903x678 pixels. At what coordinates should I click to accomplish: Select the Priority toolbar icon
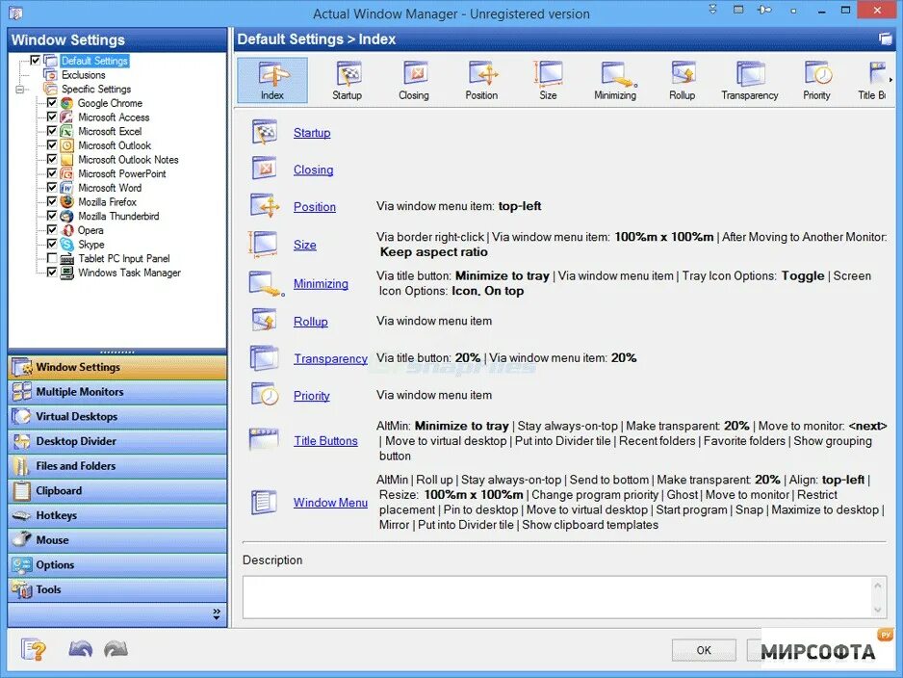coord(816,77)
